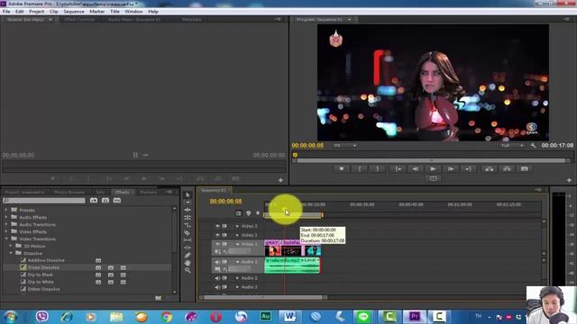
Task: Select the Selection arrow tool
Action: click(188, 194)
